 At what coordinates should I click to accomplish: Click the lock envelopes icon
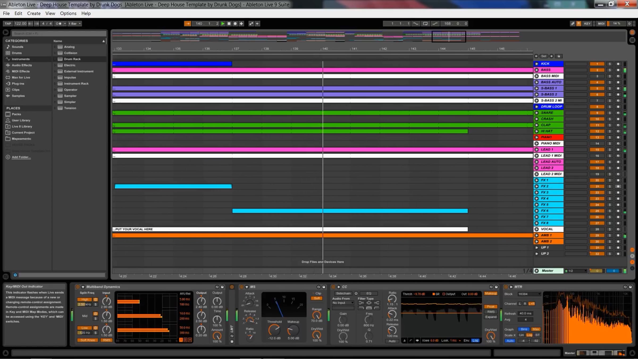click(559, 56)
